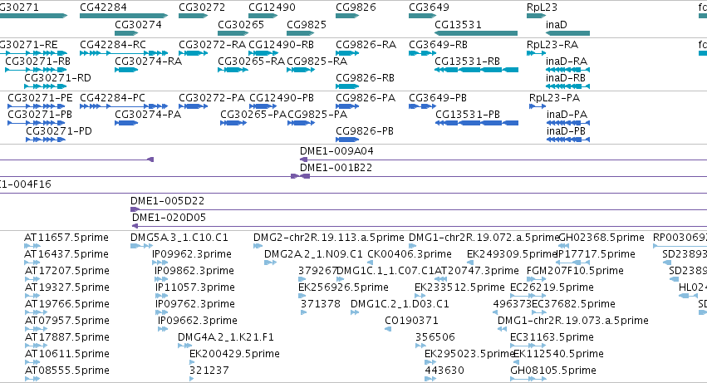Click the DME1-005D22 clone label
Viewport: 707px width, 383px height.
click(x=167, y=201)
